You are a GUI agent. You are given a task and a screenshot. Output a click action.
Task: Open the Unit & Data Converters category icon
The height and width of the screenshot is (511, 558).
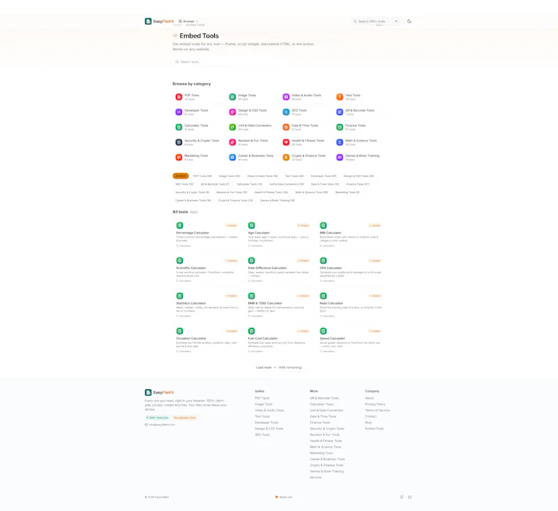pyautogui.click(x=232, y=127)
